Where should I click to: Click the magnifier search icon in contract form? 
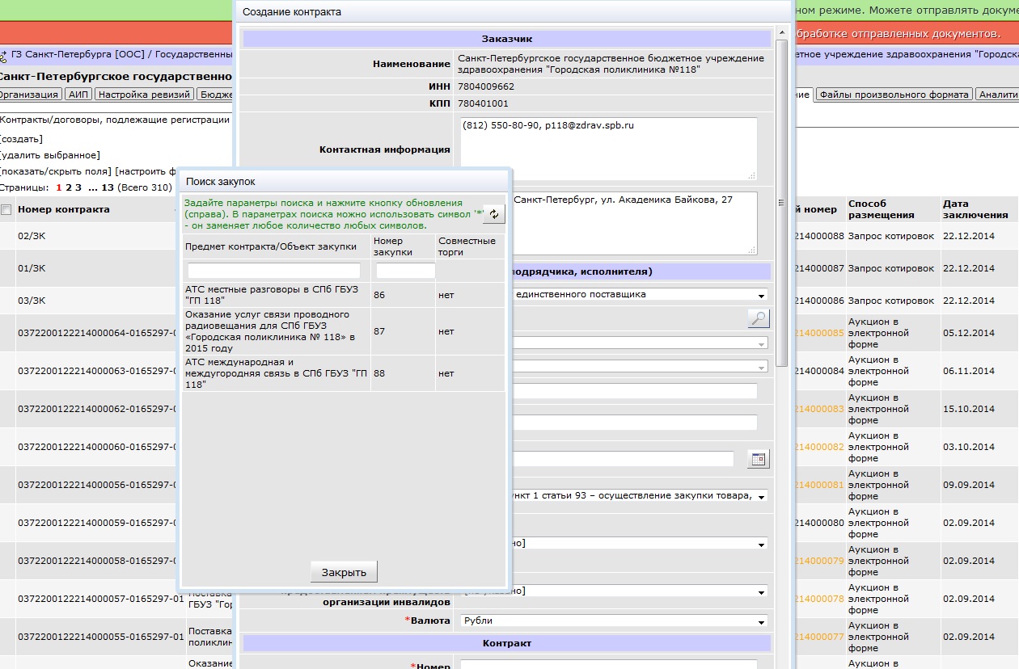(x=759, y=318)
